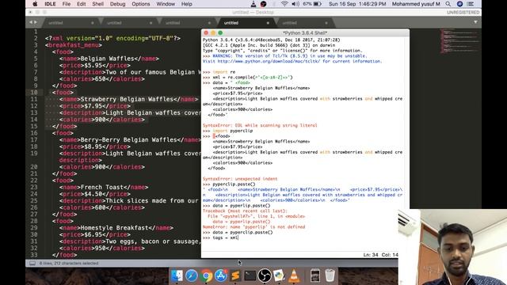Click 'Col: 14' in IDLE status bar

(390, 255)
